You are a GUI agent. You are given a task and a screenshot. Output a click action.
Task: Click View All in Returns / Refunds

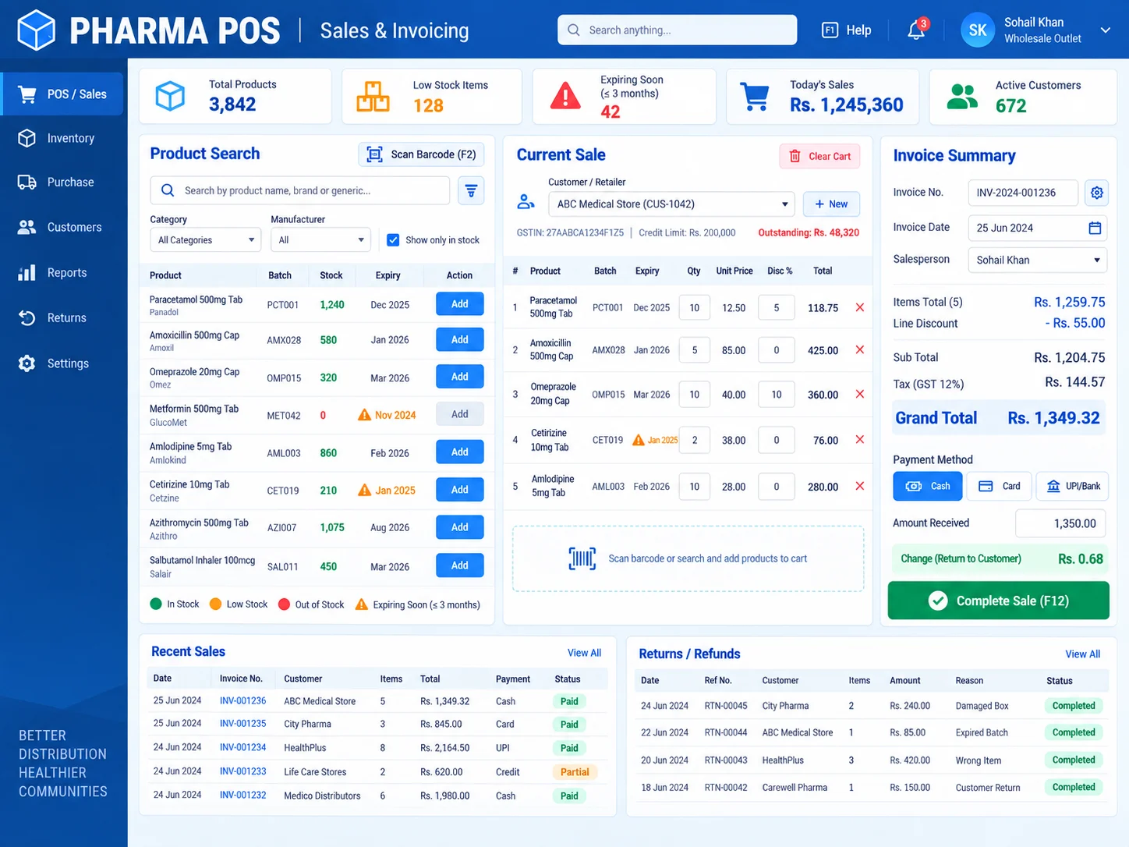point(1083,654)
